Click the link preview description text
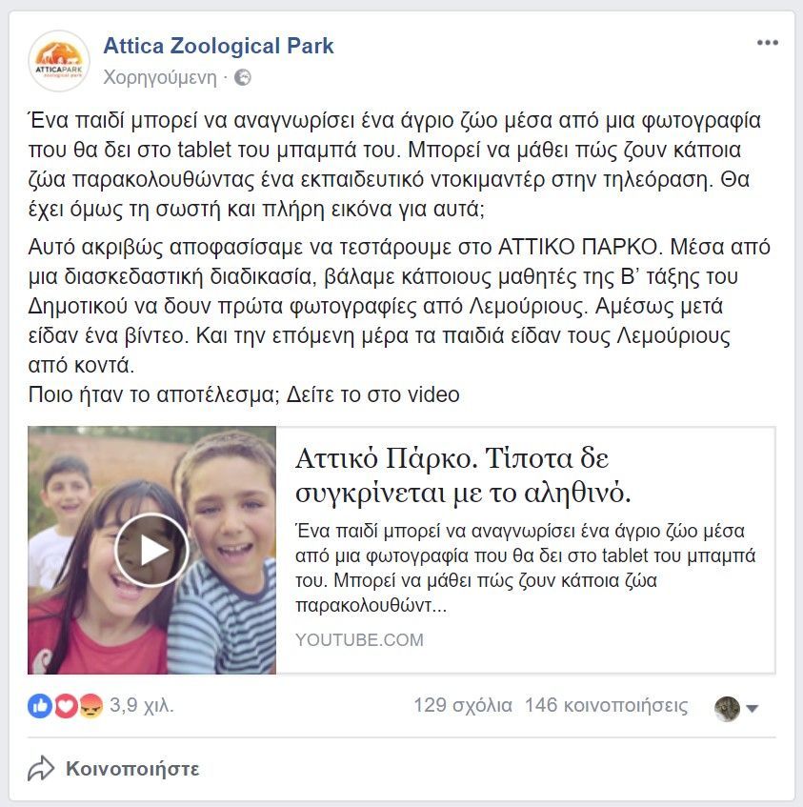The image size is (803, 807). (x=525, y=568)
